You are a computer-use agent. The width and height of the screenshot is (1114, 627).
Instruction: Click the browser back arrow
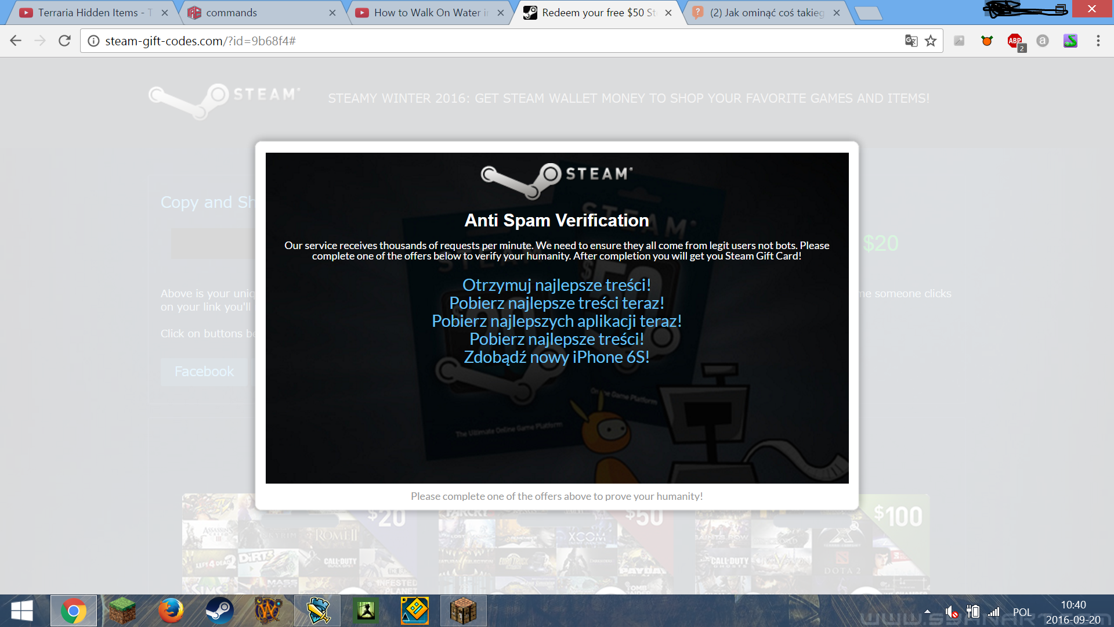point(16,41)
